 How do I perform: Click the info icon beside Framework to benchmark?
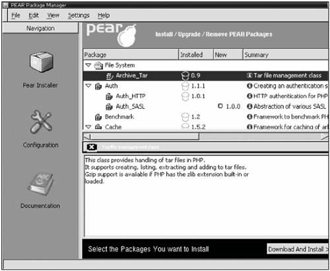[249, 117]
